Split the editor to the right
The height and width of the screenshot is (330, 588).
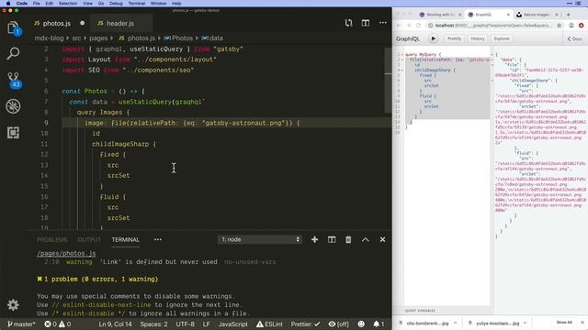pyautogui.click(x=366, y=23)
